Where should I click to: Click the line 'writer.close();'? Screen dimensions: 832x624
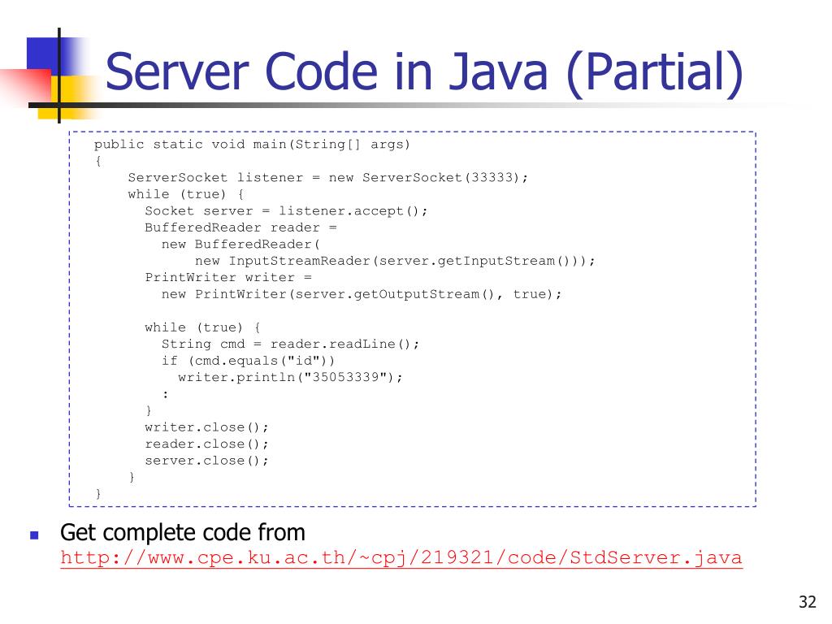click(206, 427)
